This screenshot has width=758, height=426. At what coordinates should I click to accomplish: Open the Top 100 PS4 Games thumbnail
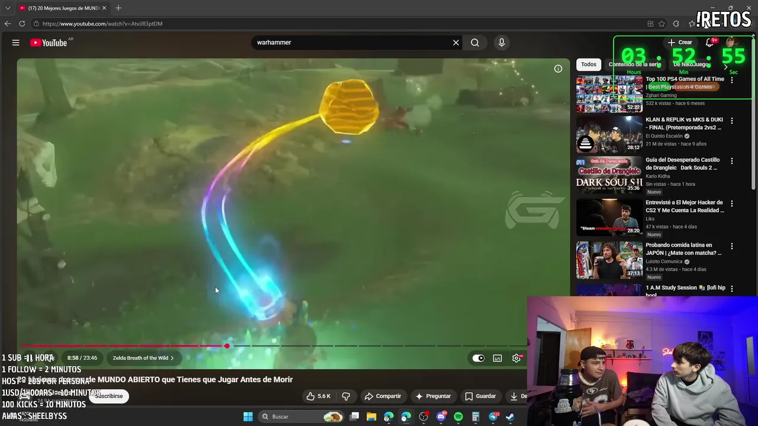[x=609, y=93]
